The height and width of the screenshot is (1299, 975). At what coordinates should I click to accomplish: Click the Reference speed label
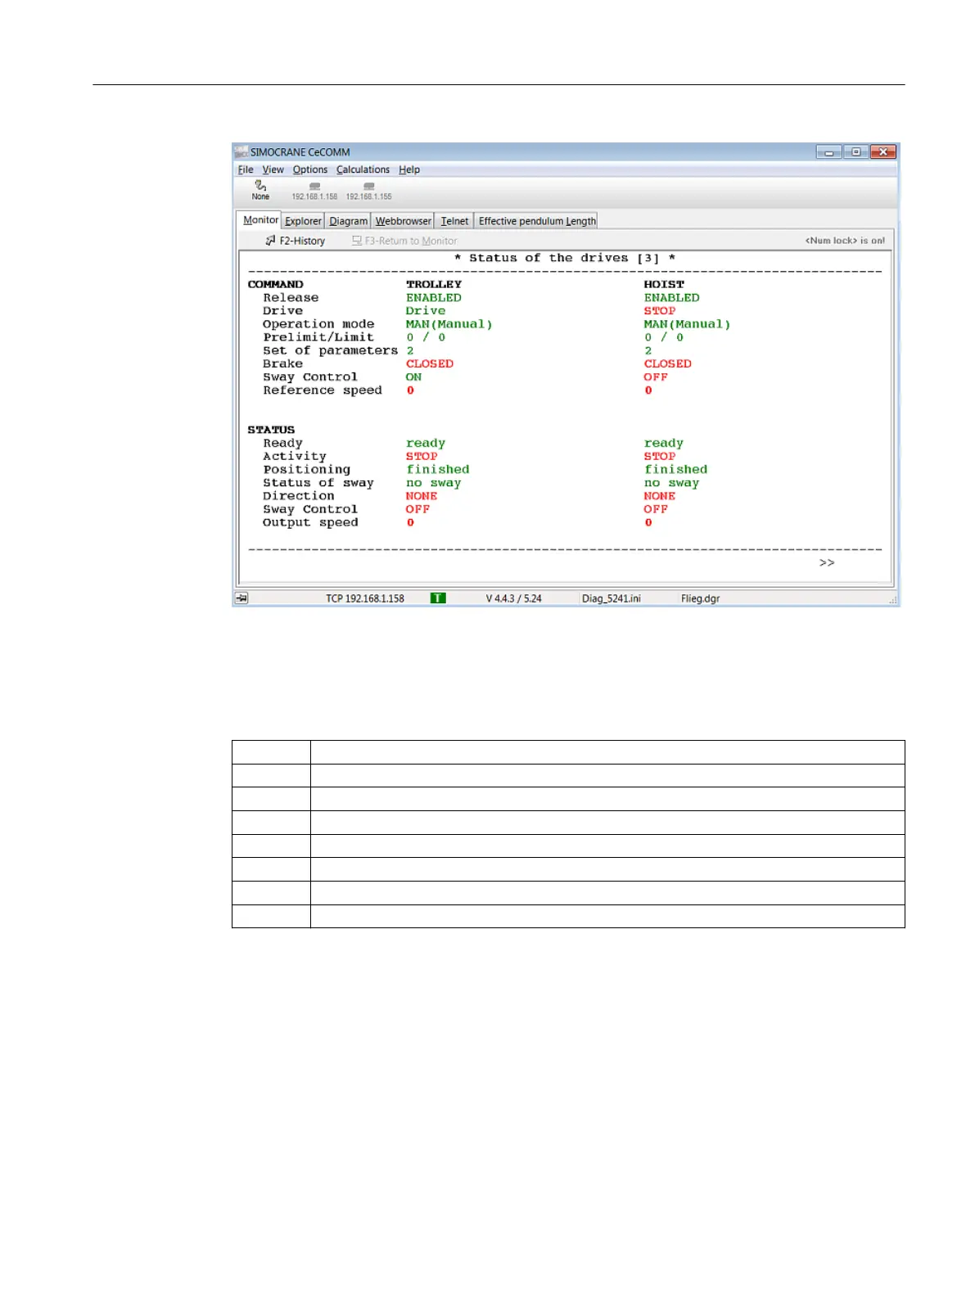[323, 390]
